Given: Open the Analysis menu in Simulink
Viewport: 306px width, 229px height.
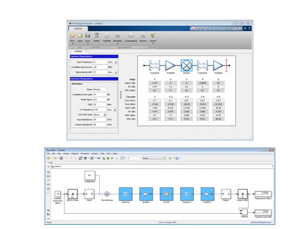Looking at the screenshot, I should [x=94, y=154].
